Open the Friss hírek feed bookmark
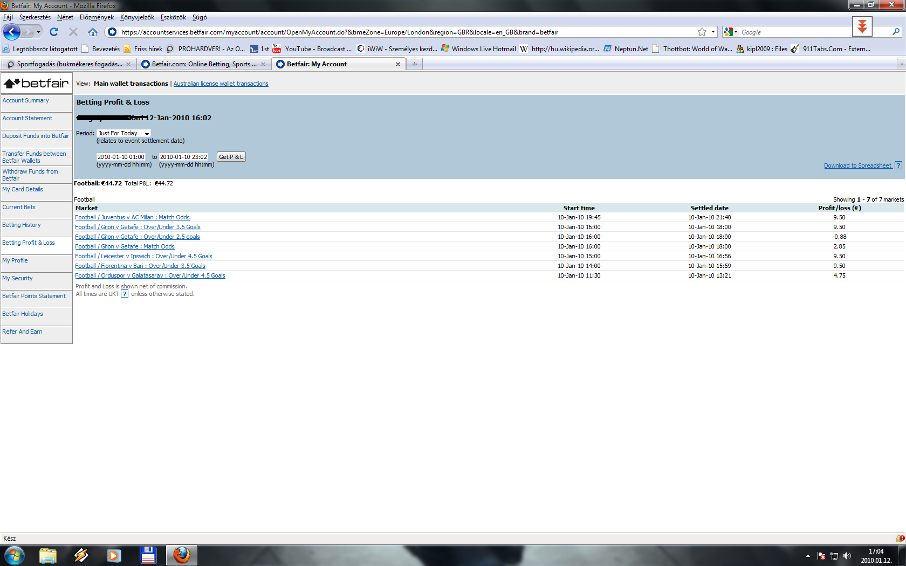 point(143,49)
